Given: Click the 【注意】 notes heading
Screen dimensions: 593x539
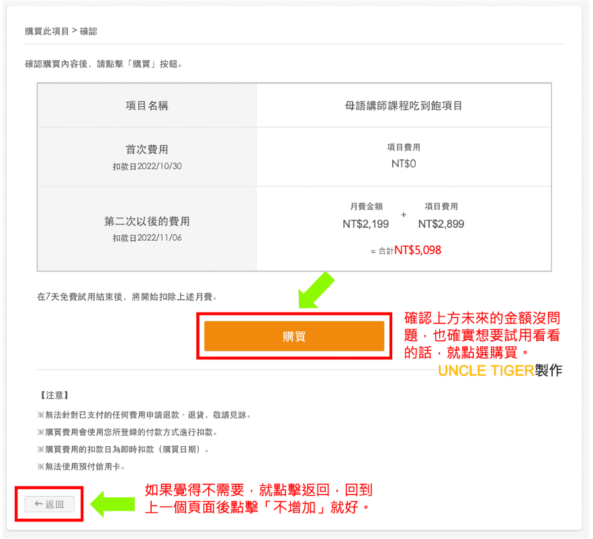Looking at the screenshot, I should [55, 395].
